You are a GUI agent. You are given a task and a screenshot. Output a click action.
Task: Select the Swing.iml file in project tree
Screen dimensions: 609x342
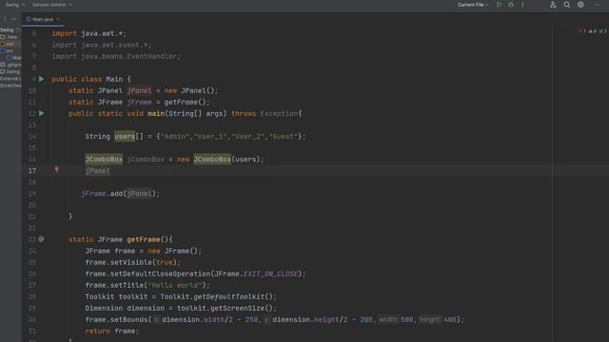(10, 72)
